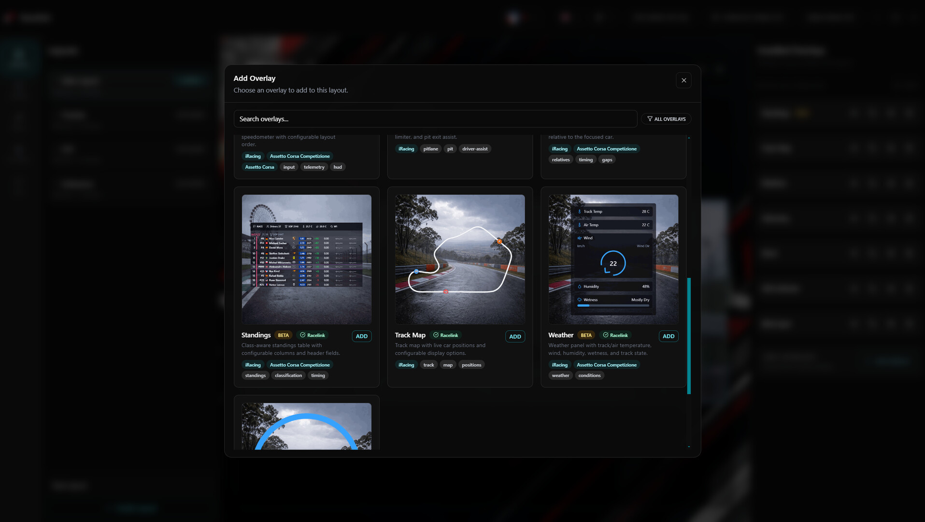Click the pitlane tag
The height and width of the screenshot is (522, 925).
[x=430, y=149]
